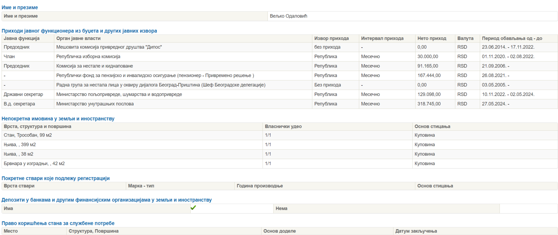558x235 pixels.
Task: Click the Брвнара у изградњи property entry
Action: 34,163
